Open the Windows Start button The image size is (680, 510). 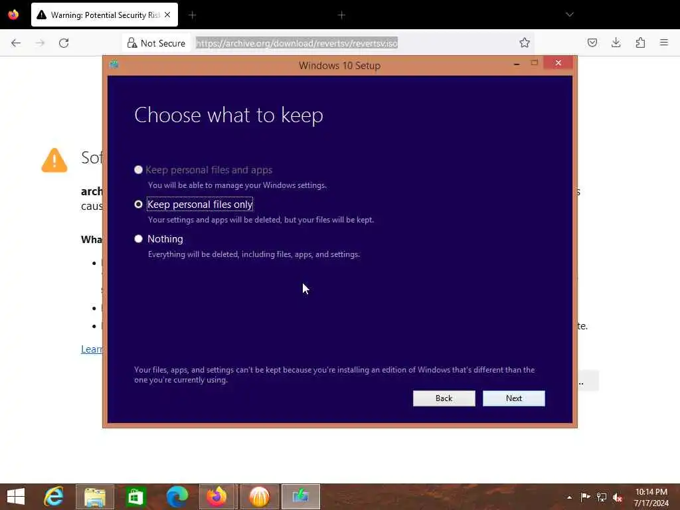tap(16, 497)
